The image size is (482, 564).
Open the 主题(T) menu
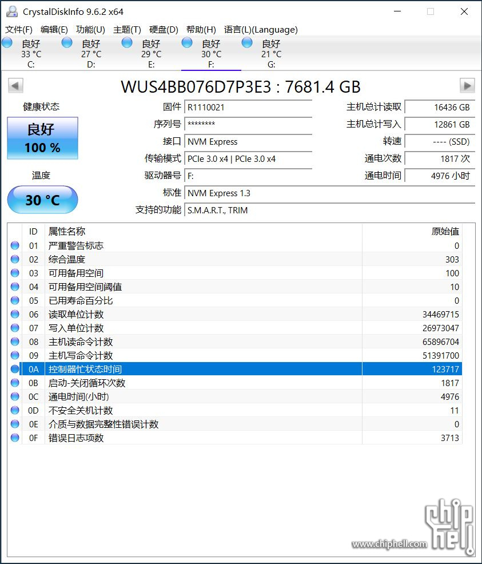click(x=128, y=30)
